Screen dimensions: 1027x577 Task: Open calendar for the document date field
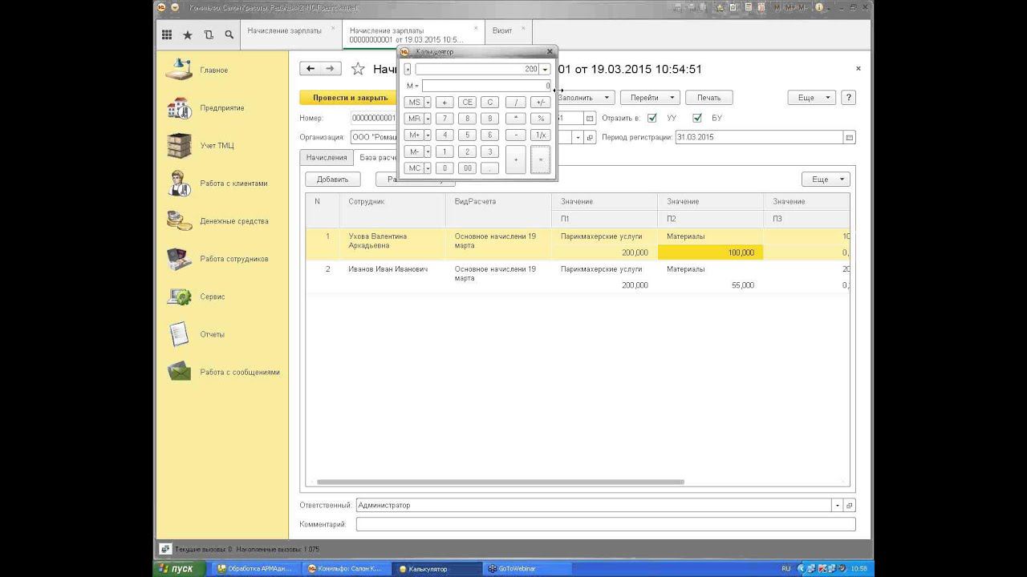[x=590, y=118]
